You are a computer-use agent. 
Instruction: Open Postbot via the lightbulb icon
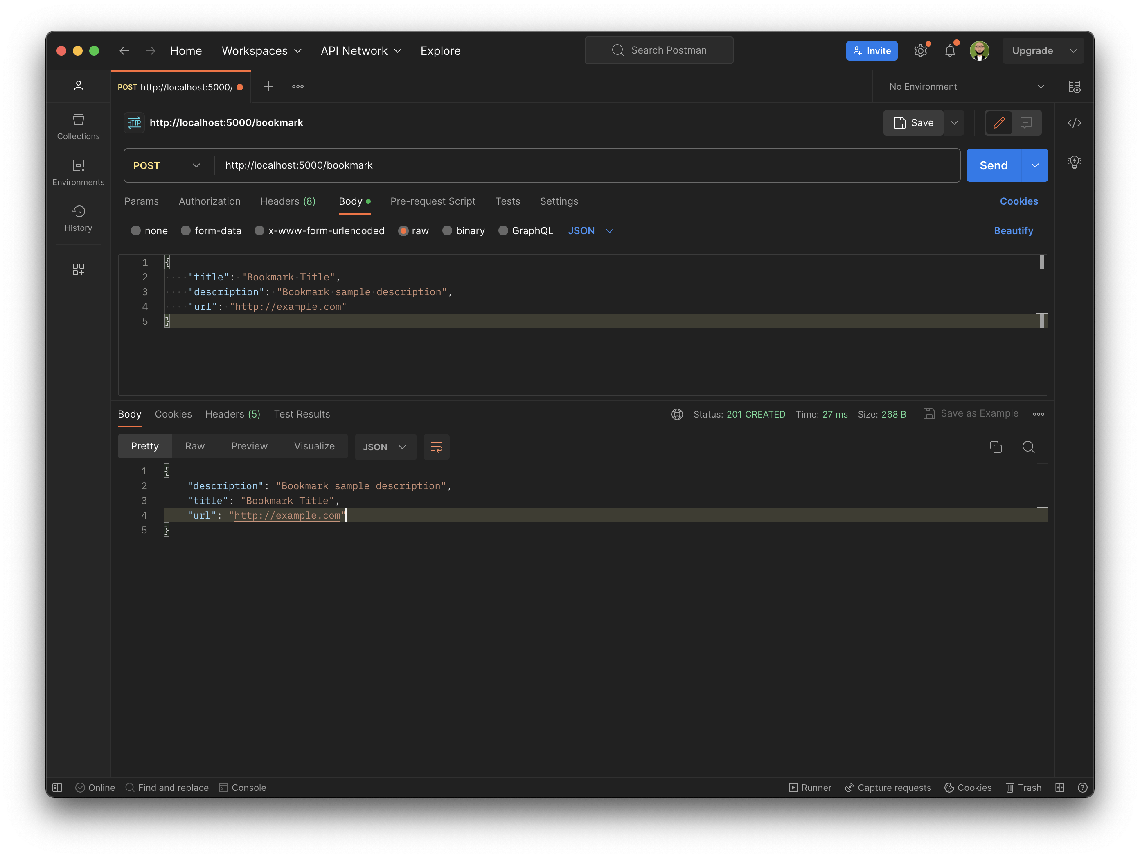point(1075,161)
